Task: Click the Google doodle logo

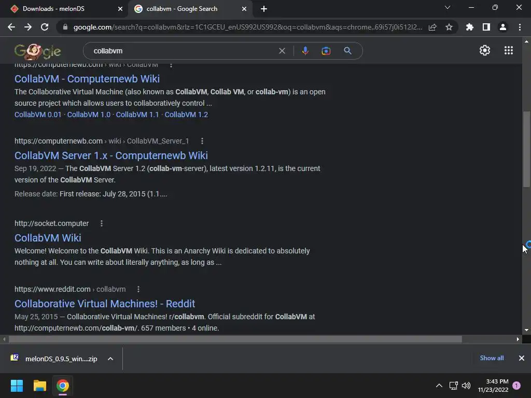Action: click(37, 51)
